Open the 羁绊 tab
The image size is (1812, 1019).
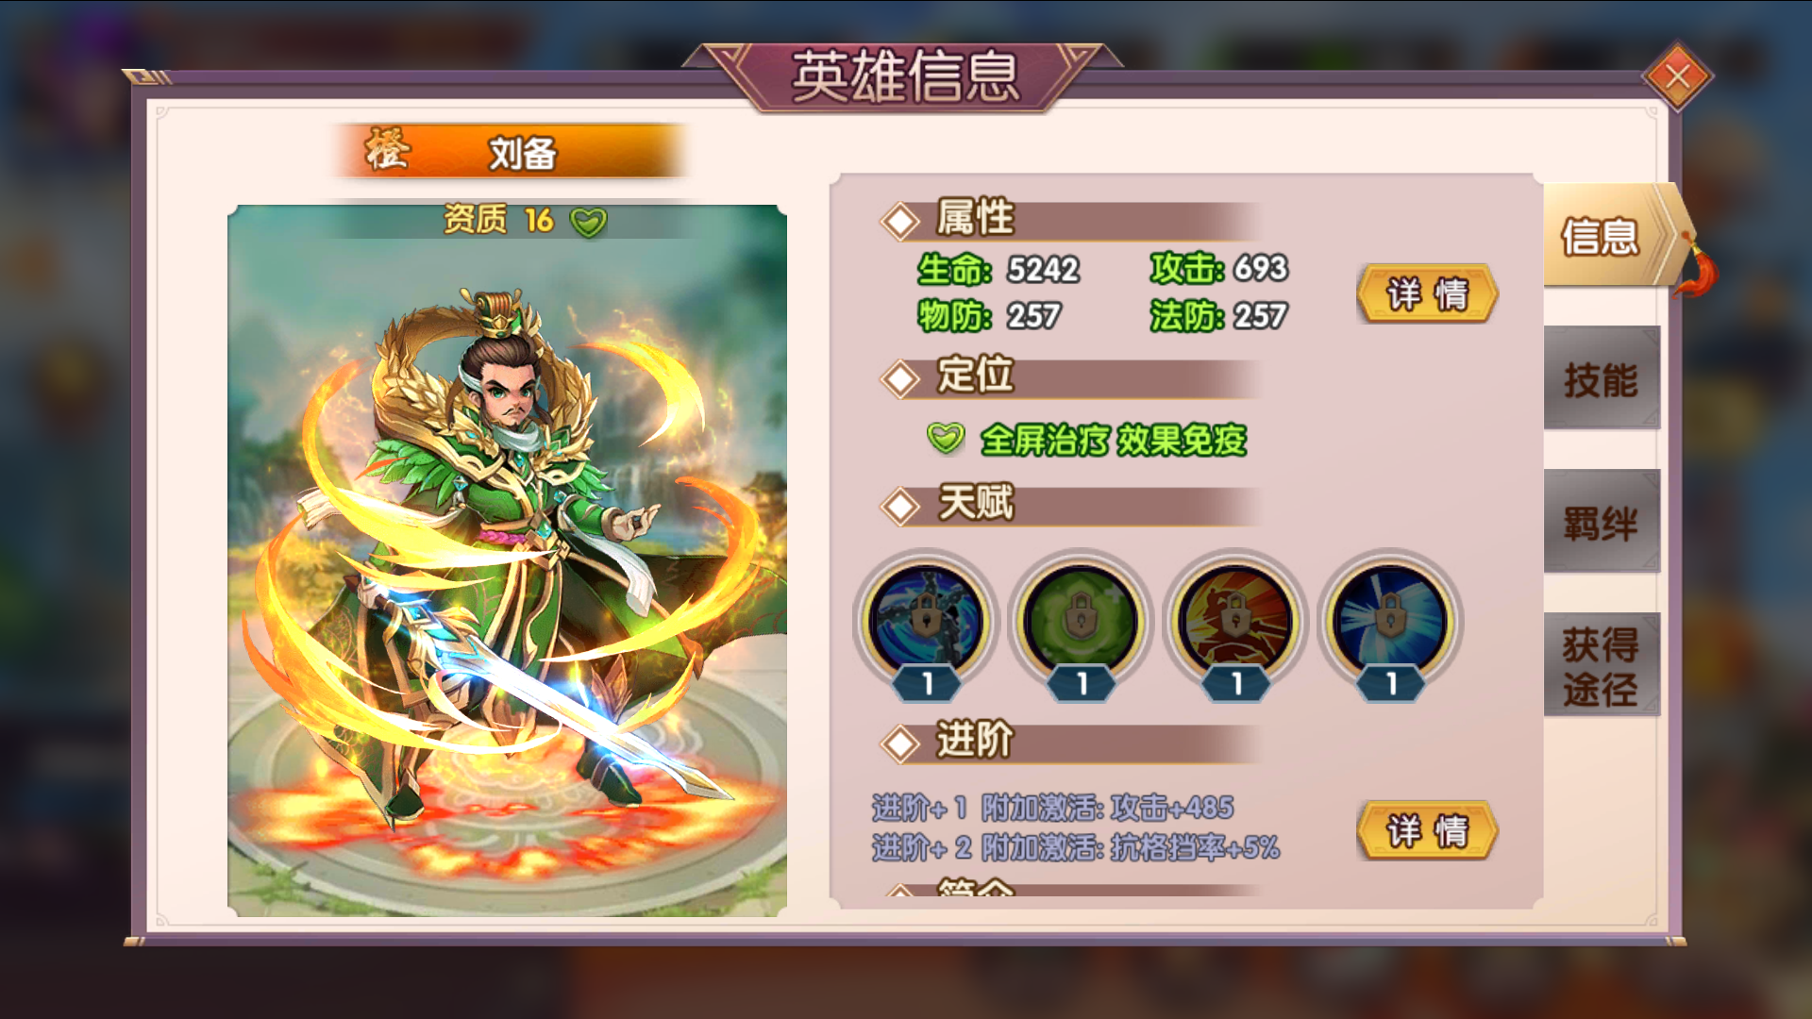(x=1602, y=522)
